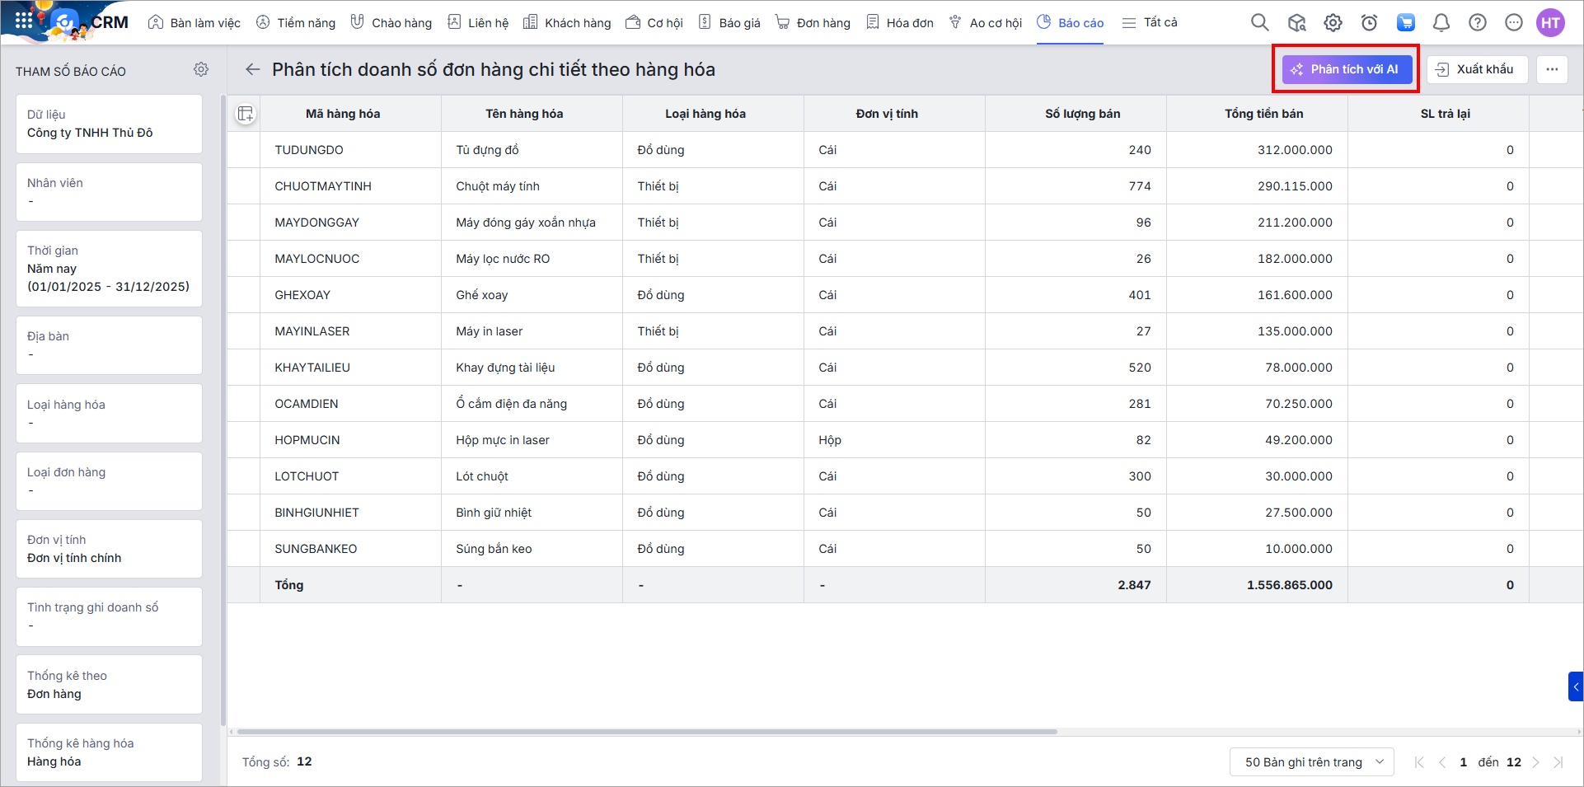Click the search magnifier icon
The image size is (1584, 787).
click(1259, 23)
